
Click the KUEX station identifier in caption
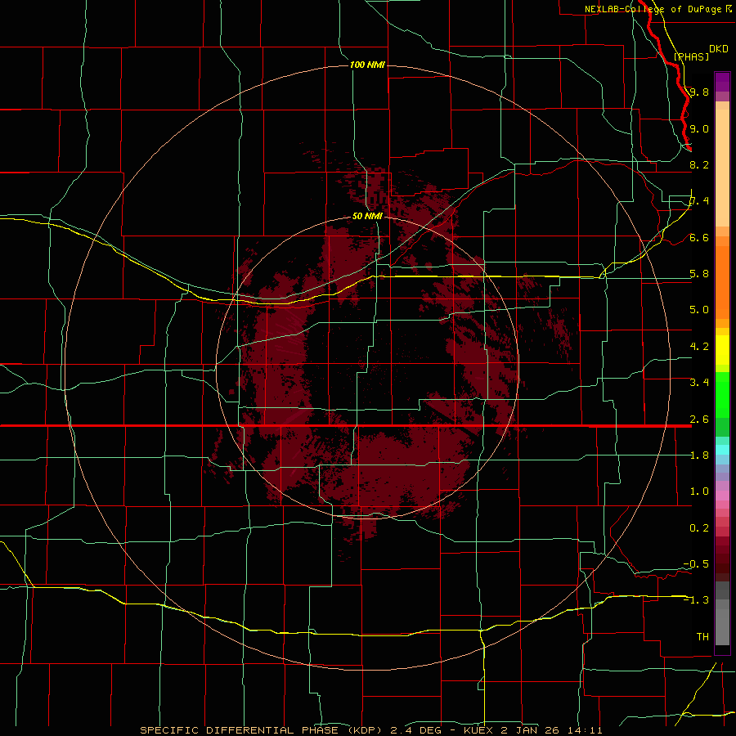[x=478, y=730]
